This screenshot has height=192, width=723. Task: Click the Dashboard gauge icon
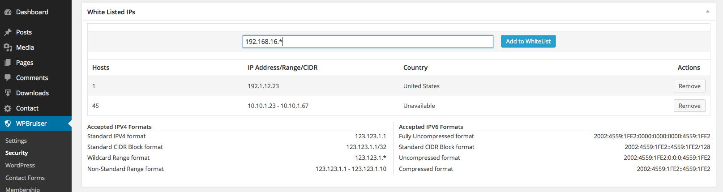pyautogui.click(x=8, y=12)
